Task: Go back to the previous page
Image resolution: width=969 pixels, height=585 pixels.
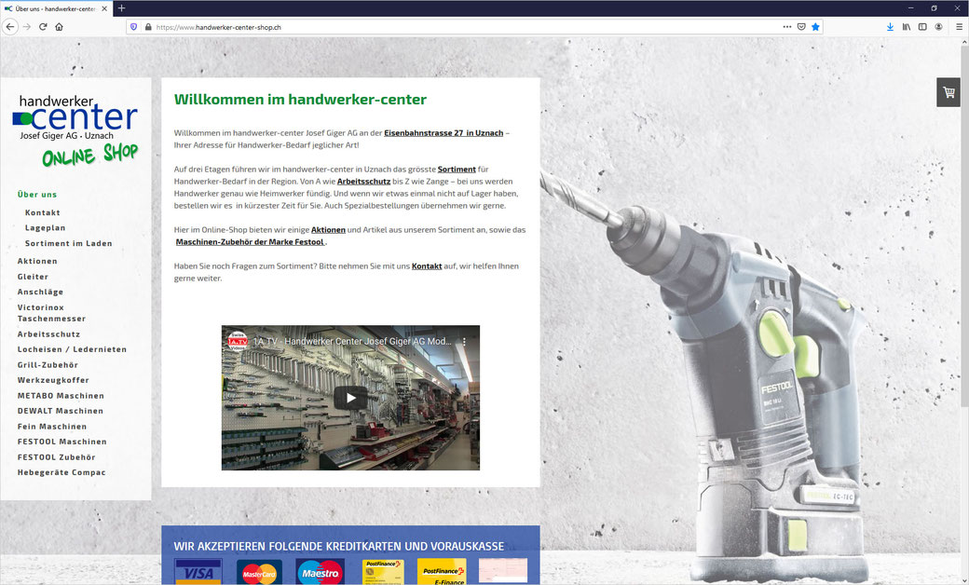Action: point(10,27)
